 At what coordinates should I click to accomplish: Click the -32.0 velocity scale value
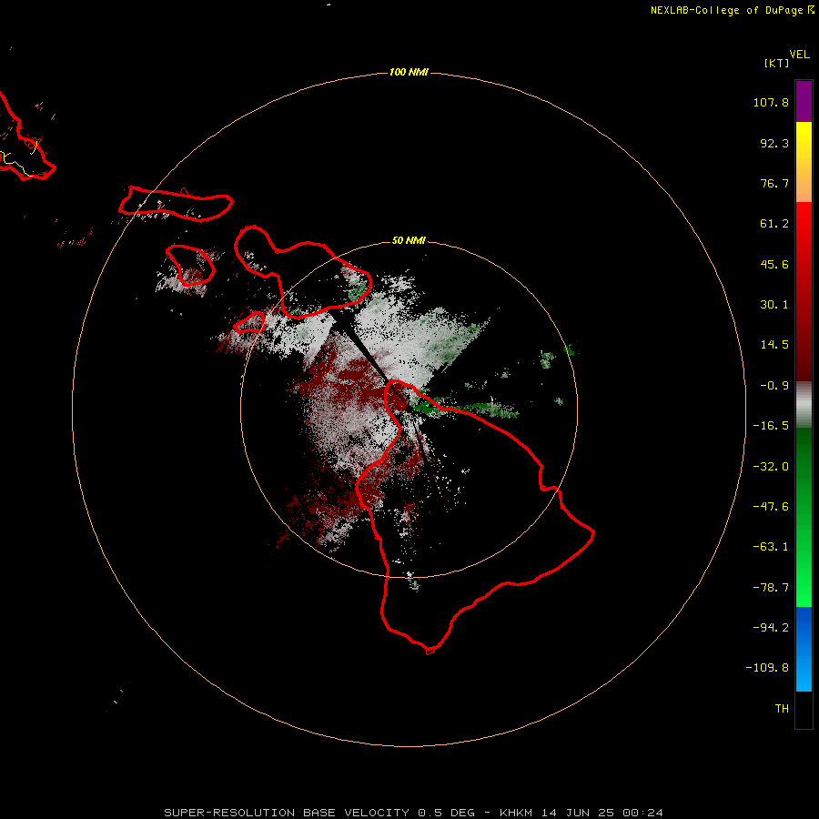point(771,467)
